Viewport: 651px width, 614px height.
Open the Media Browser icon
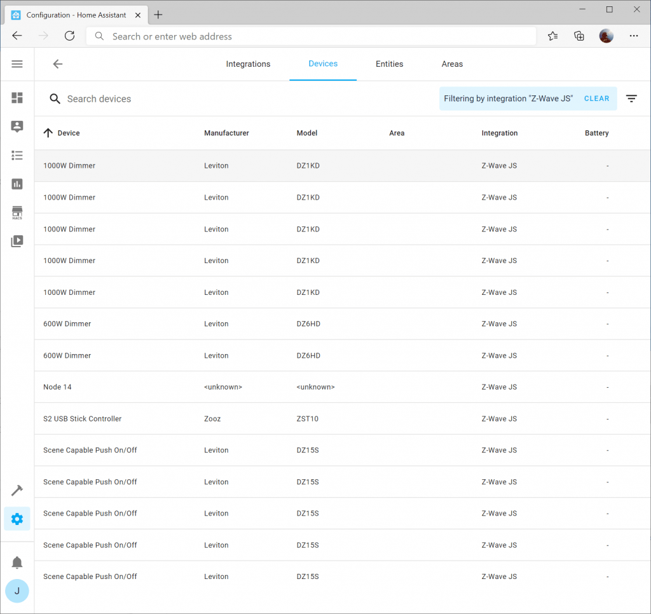point(17,241)
